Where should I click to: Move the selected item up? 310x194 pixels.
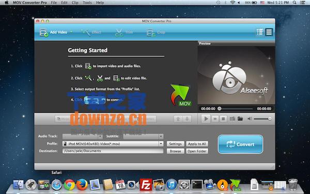(178, 119)
